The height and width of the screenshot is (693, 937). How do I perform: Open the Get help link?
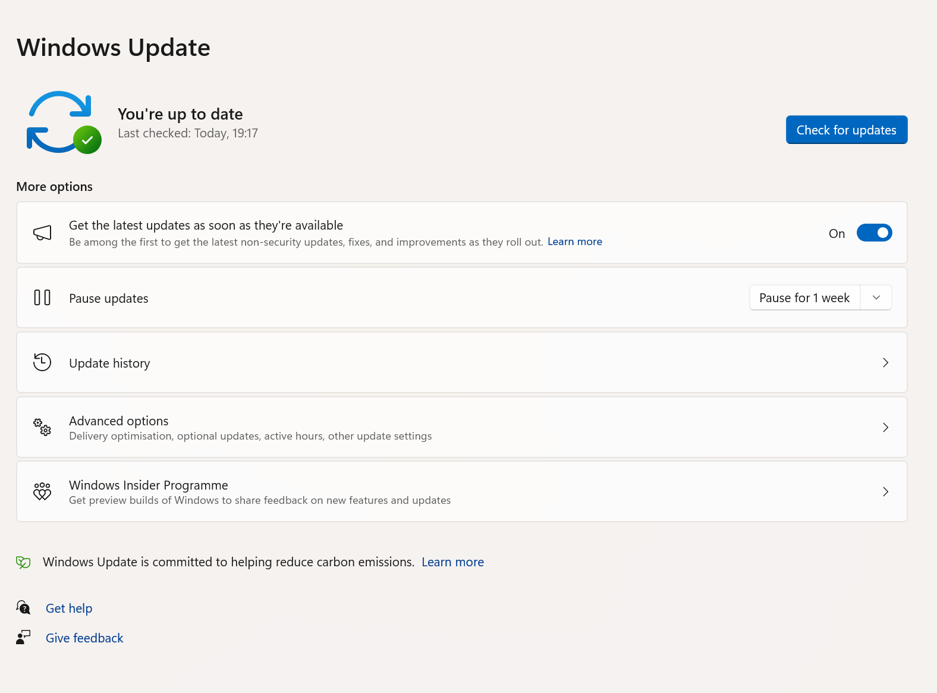tap(69, 608)
